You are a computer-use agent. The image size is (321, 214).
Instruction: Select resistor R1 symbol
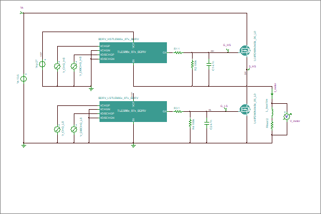point(178,52)
